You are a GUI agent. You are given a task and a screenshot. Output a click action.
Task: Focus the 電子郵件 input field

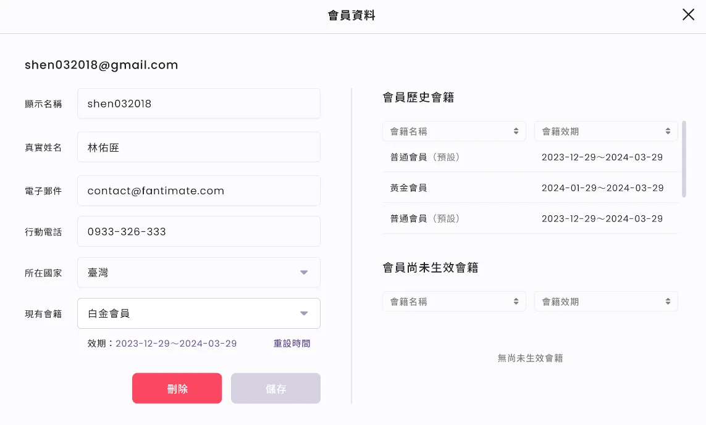click(x=198, y=191)
